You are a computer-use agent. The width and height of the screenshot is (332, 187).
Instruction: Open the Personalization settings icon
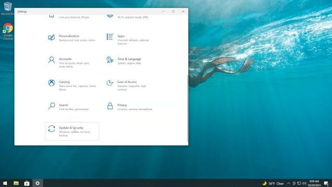coord(51,37)
